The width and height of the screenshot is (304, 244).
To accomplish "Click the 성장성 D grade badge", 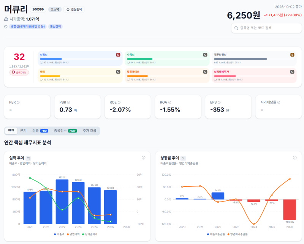I will coord(118,55).
